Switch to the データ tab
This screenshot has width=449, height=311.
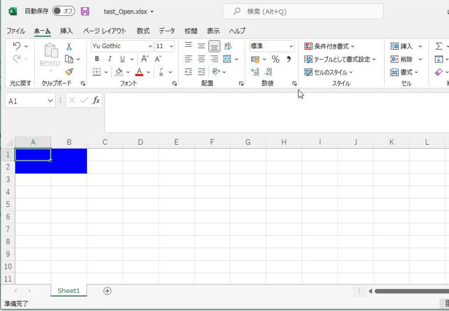[x=167, y=31]
